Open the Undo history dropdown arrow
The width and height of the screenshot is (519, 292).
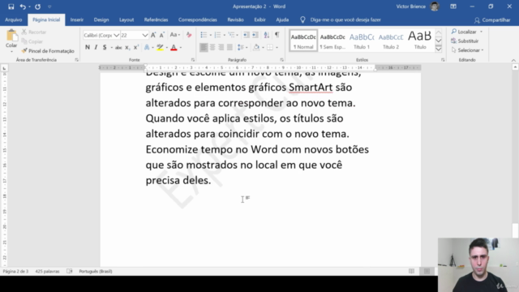click(x=29, y=6)
